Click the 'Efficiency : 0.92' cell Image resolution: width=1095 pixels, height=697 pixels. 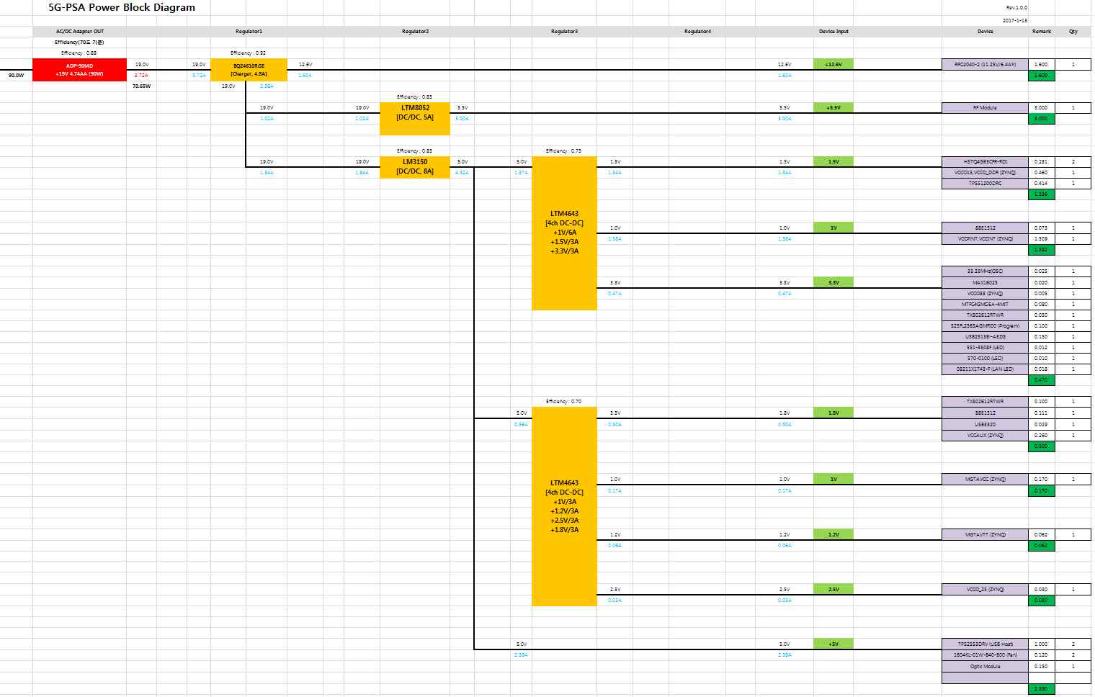tap(249, 53)
